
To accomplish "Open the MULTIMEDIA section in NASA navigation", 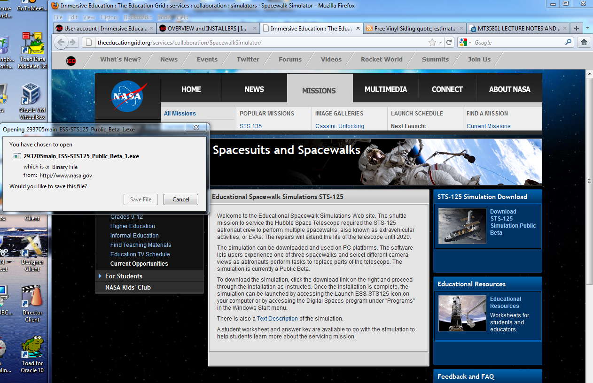I will (386, 89).
